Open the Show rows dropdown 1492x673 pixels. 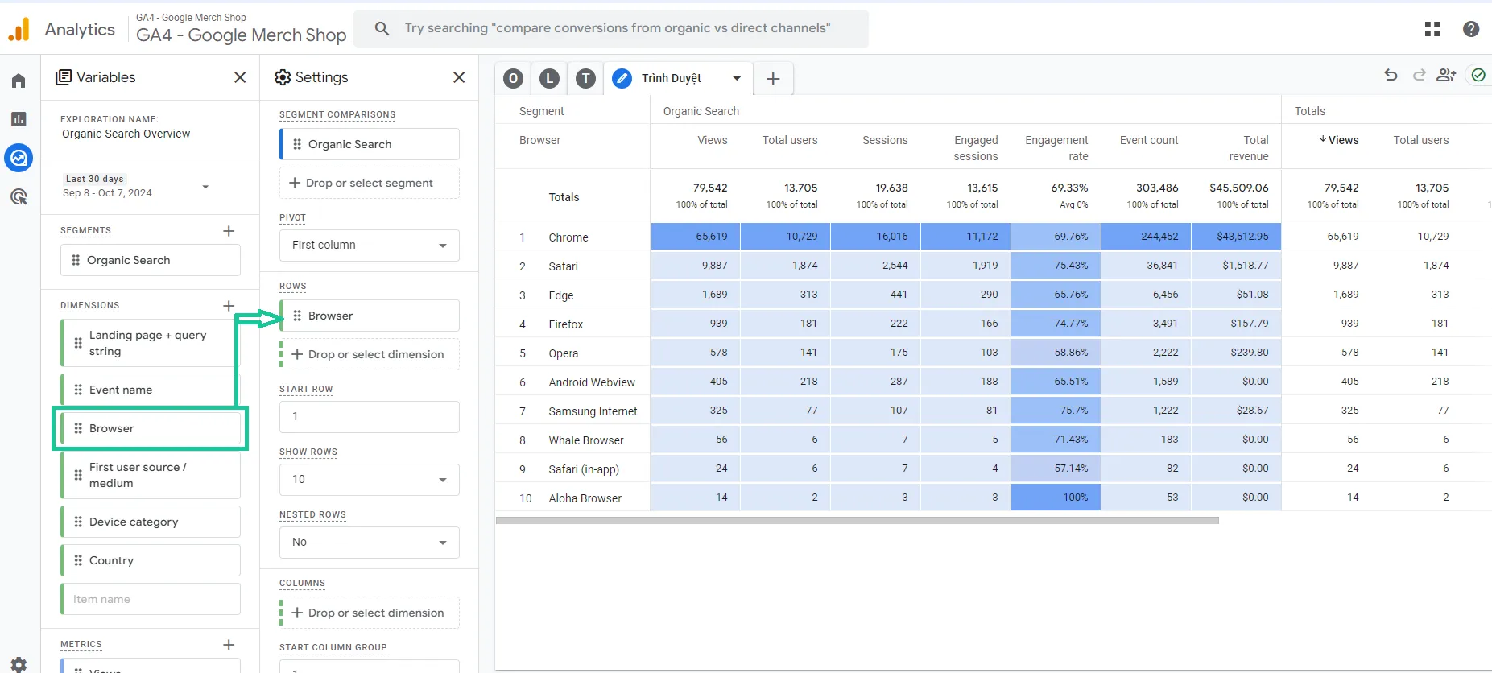click(x=370, y=480)
